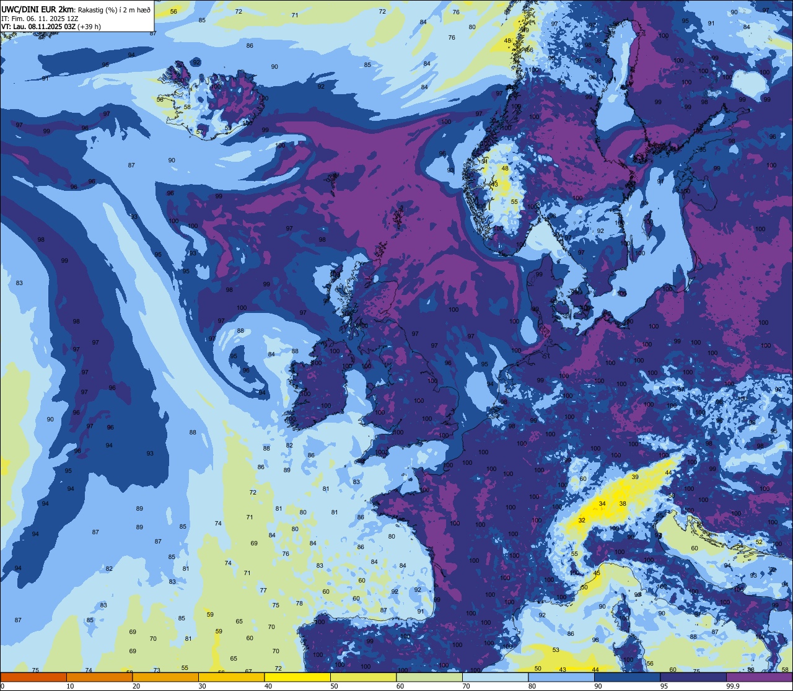Click the map title 'UWC/DINI EUR 2km'
Screen dimensions: 793x691
38,9
